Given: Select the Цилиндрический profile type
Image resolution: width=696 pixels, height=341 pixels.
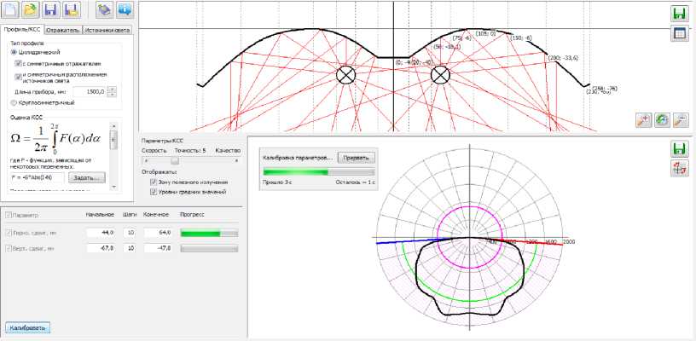Looking at the screenshot, I should tap(12, 52).
